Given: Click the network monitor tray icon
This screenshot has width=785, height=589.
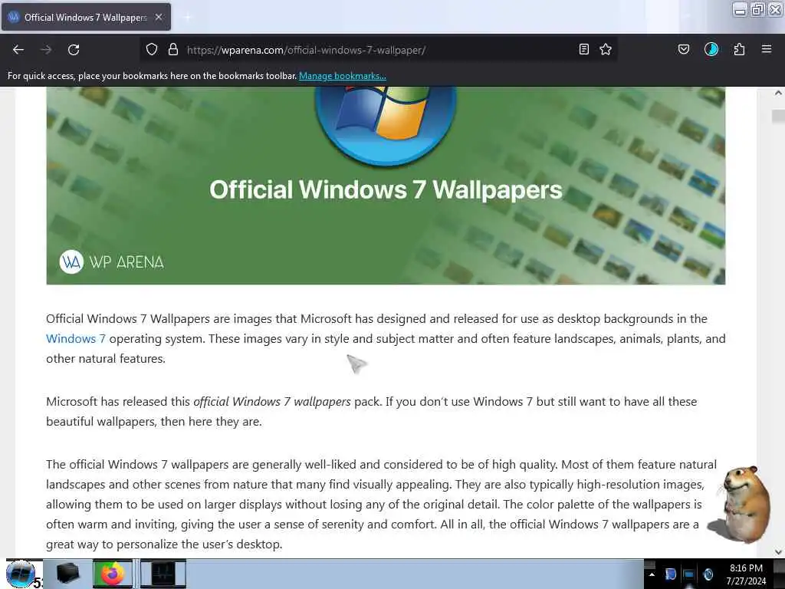Looking at the screenshot, I should tap(689, 574).
